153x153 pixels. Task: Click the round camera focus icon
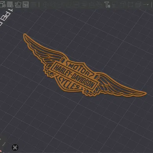[x=15, y=148]
